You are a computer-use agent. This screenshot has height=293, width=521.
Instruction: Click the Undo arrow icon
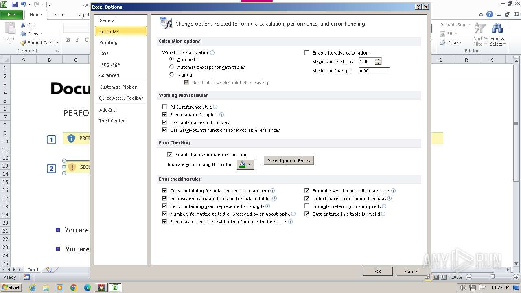click(x=24, y=4)
